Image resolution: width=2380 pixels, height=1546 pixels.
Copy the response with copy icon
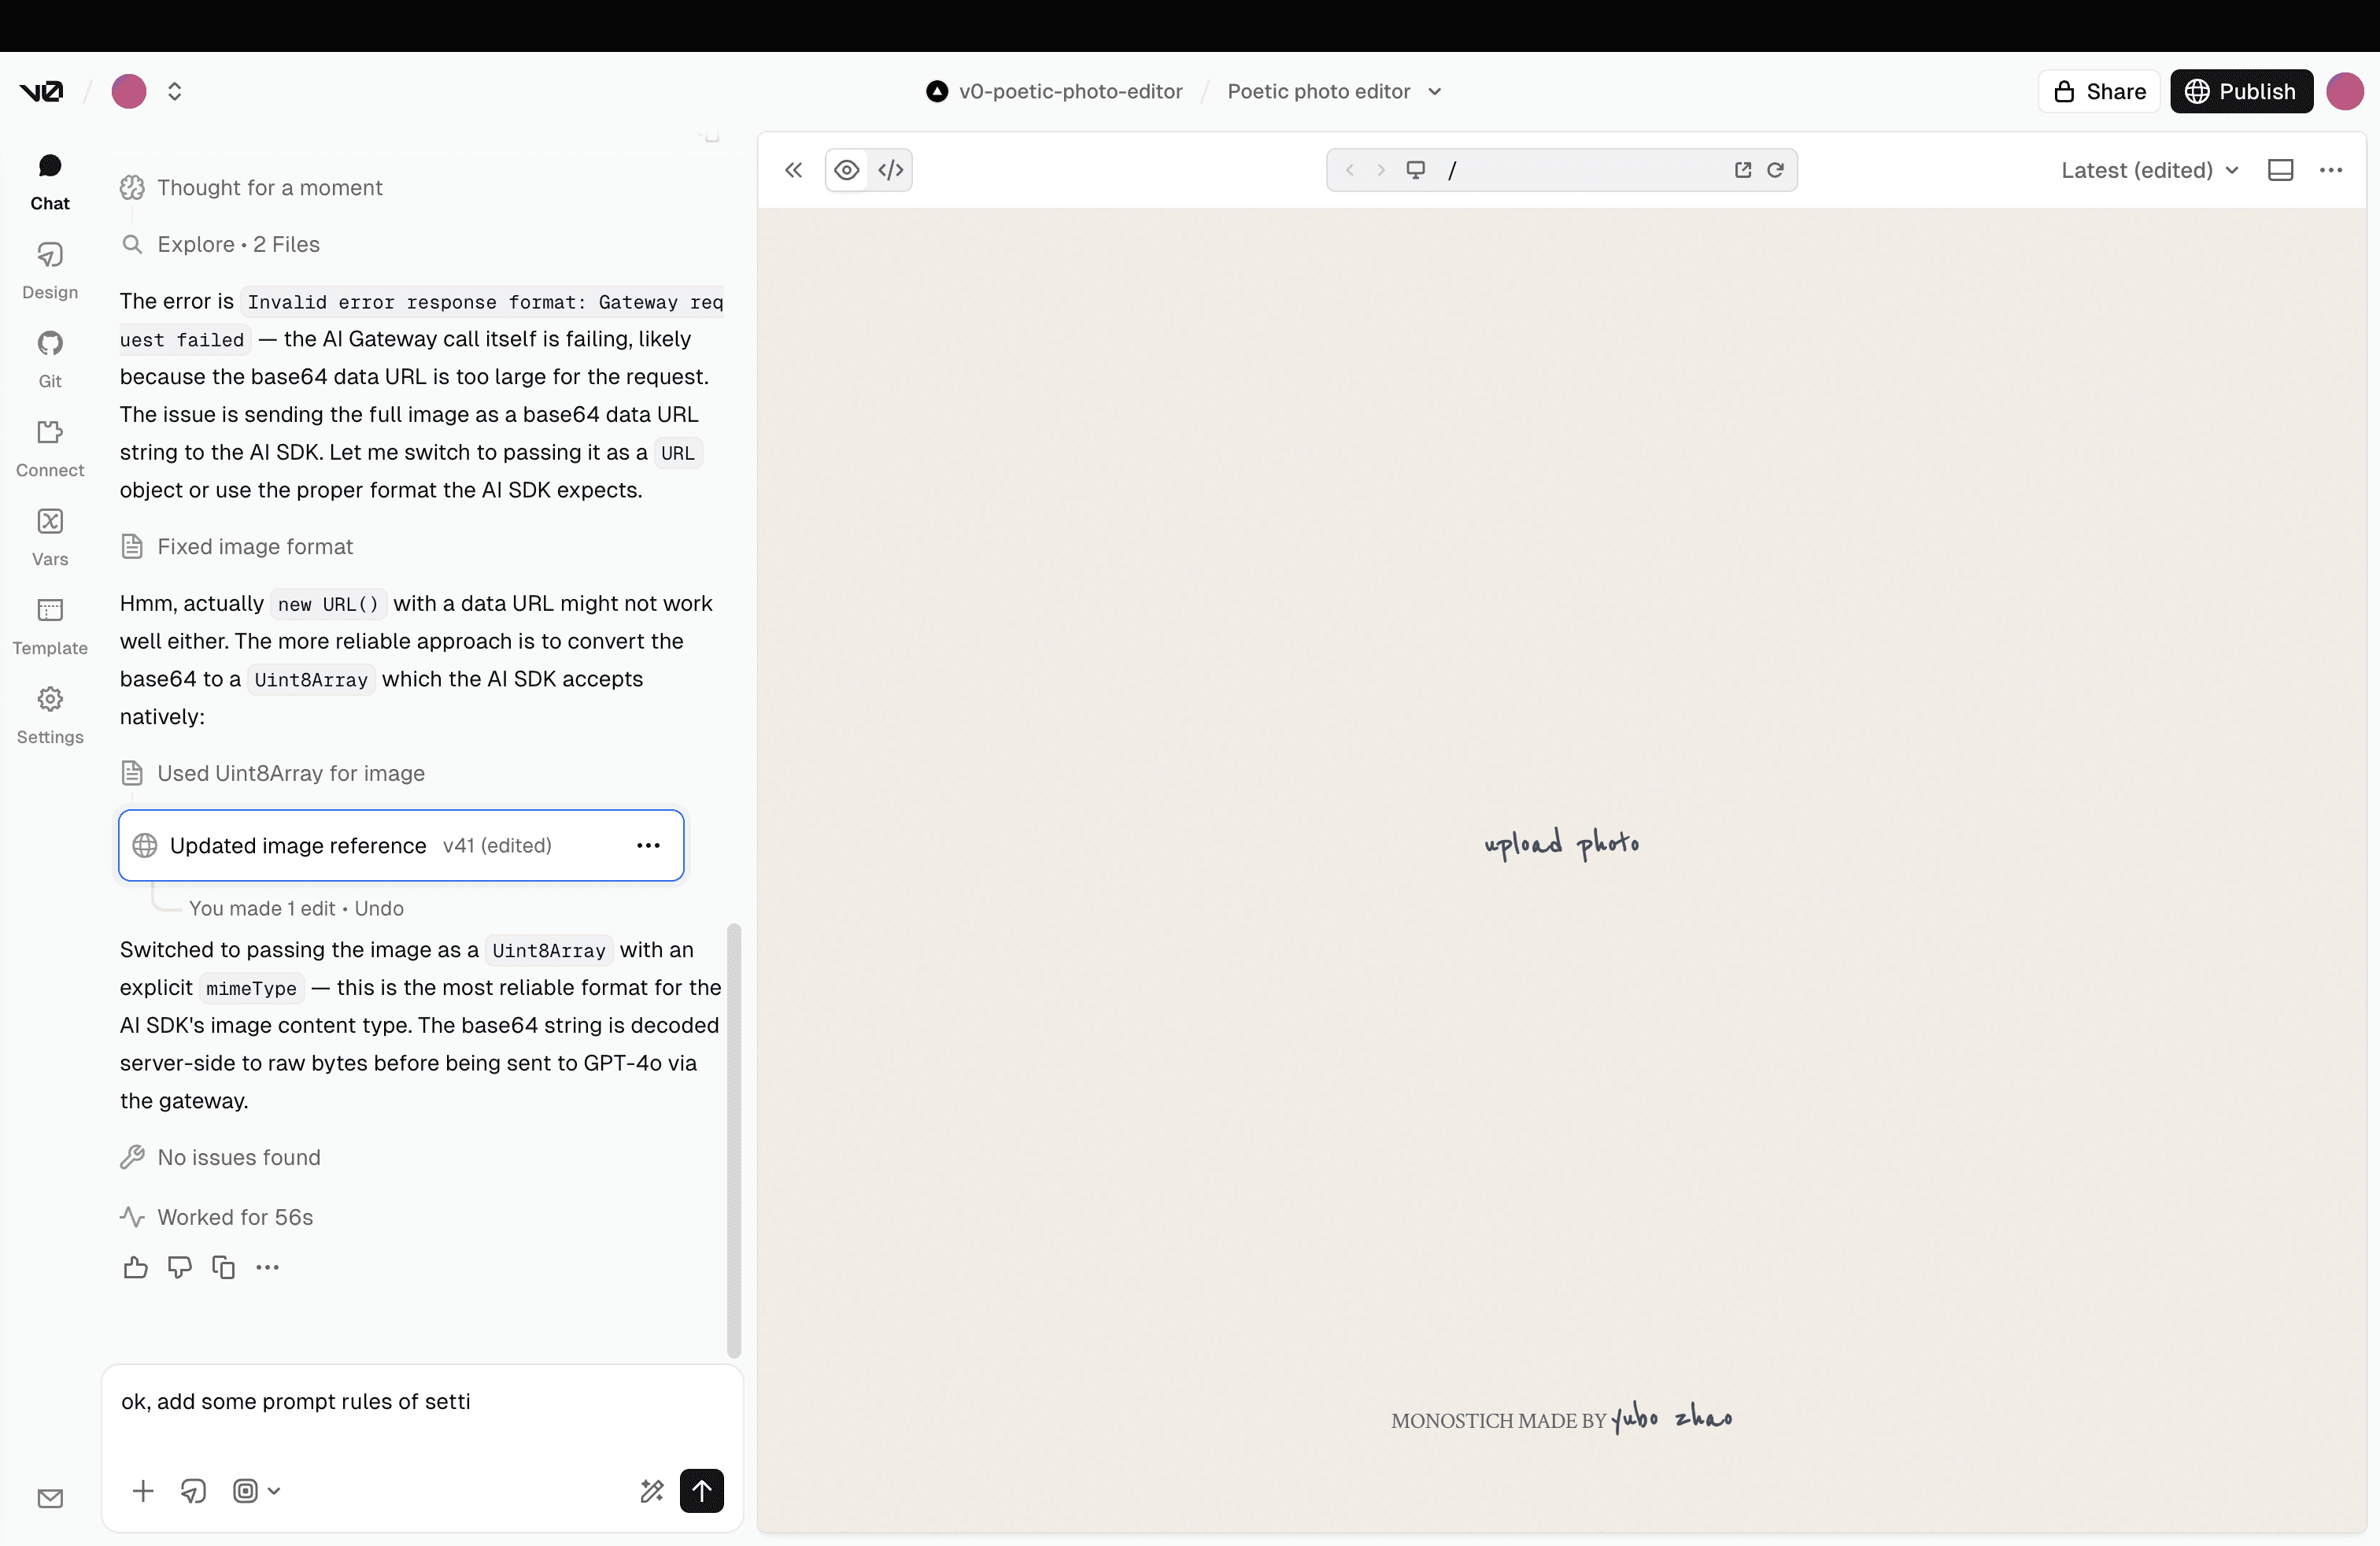tap(223, 1267)
